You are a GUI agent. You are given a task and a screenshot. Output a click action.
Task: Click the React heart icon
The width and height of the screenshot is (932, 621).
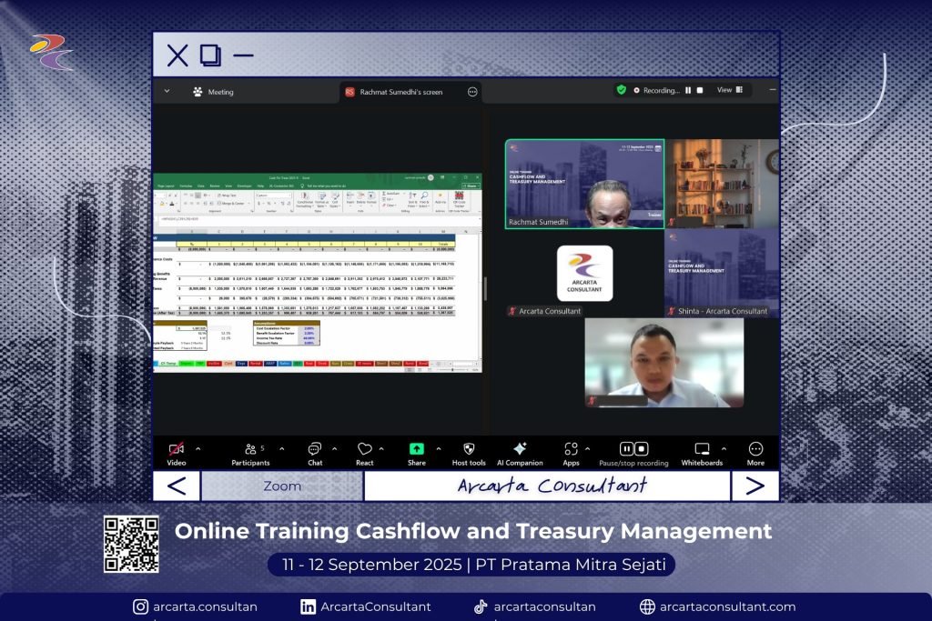point(365,449)
